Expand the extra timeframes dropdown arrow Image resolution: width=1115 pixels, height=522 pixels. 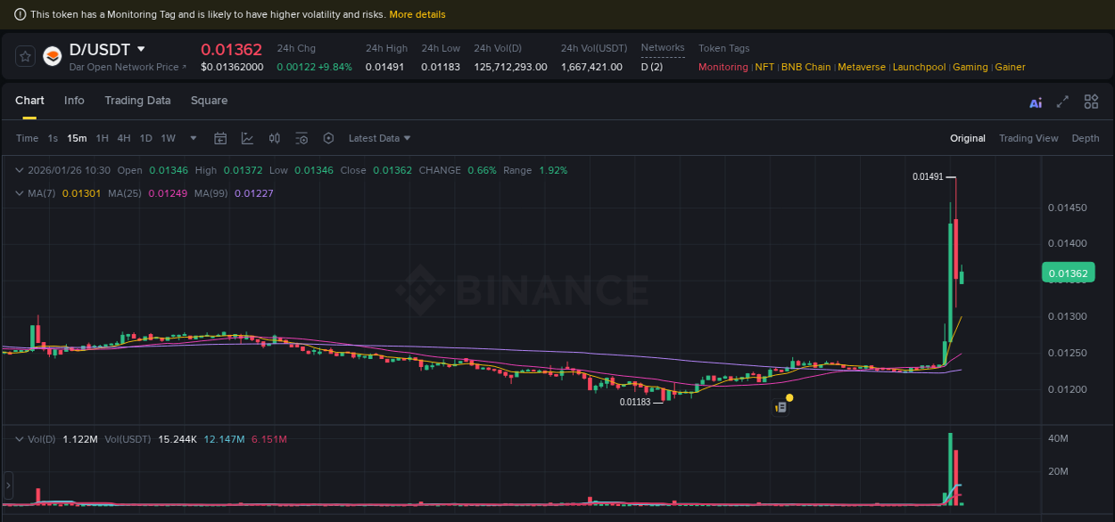192,138
